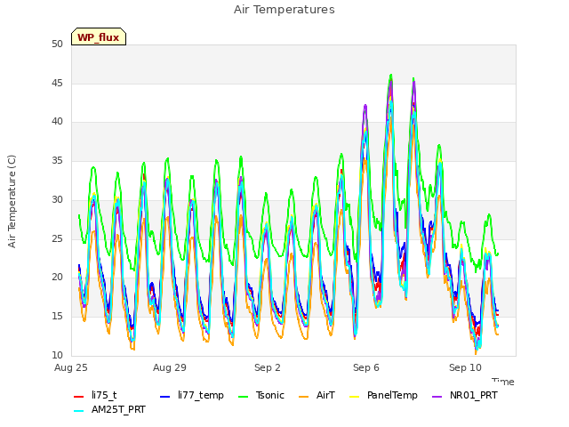This screenshot has height=427, width=569.
Task: Click the Air Temperatures chart title
Action: 284,10
